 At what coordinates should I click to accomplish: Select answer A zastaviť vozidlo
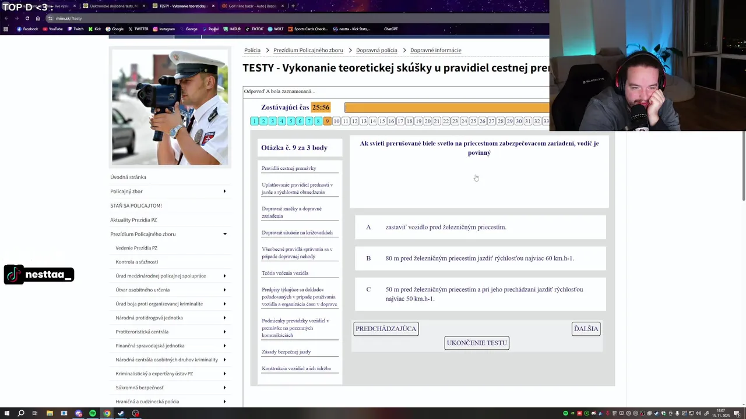pos(480,228)
